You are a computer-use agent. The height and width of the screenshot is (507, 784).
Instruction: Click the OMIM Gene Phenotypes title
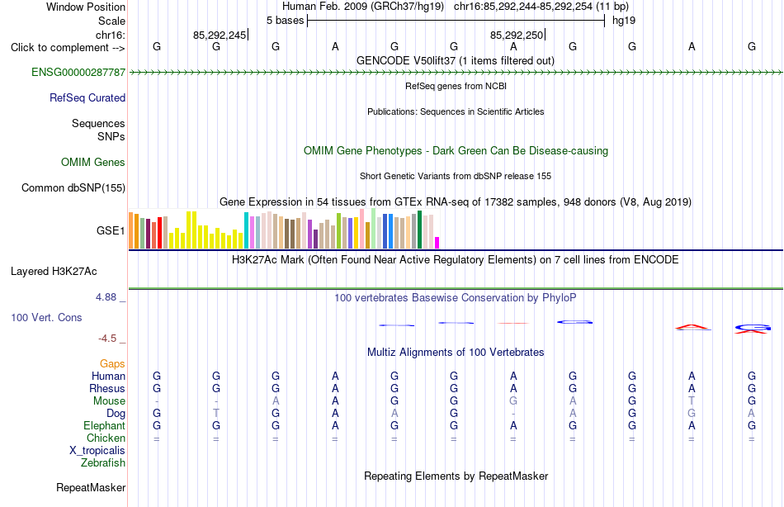point(456,150)
